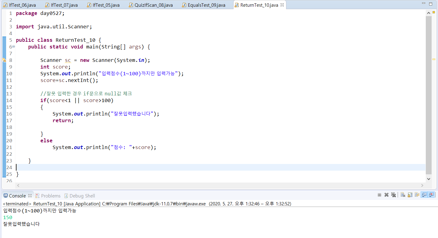Close the Console view tab

click(30, 196)
